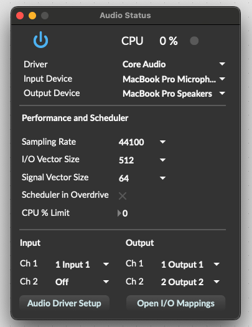This screenshot has width=252, height=327.
Task: Minimize the Audio Status window with yellow button
Action: [32, 16]
